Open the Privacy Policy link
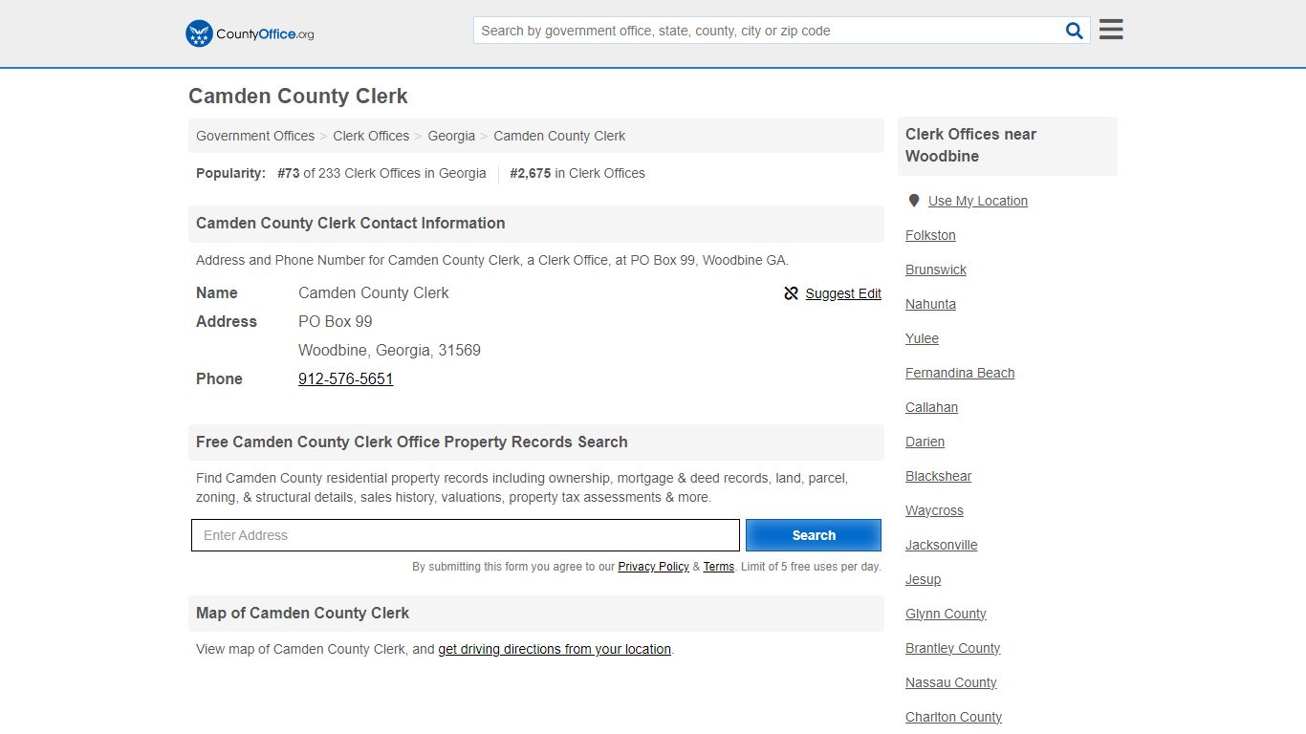Screen dimensions: 1306x734 tap(653, 567)
